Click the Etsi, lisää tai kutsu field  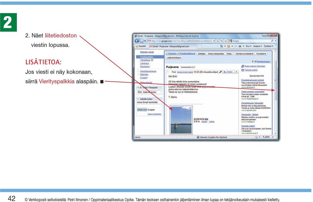pyautogui.click(x=149, y=92)
